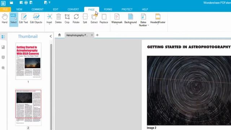This screenshot has height=130, width=231.
Task: Open the Comments panel sidebar icon
Action: (x=3, y=57)
